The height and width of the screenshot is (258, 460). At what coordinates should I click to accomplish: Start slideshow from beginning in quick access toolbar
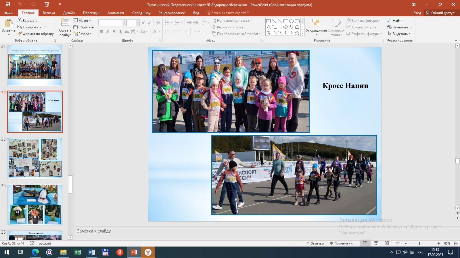coord(47,4)
